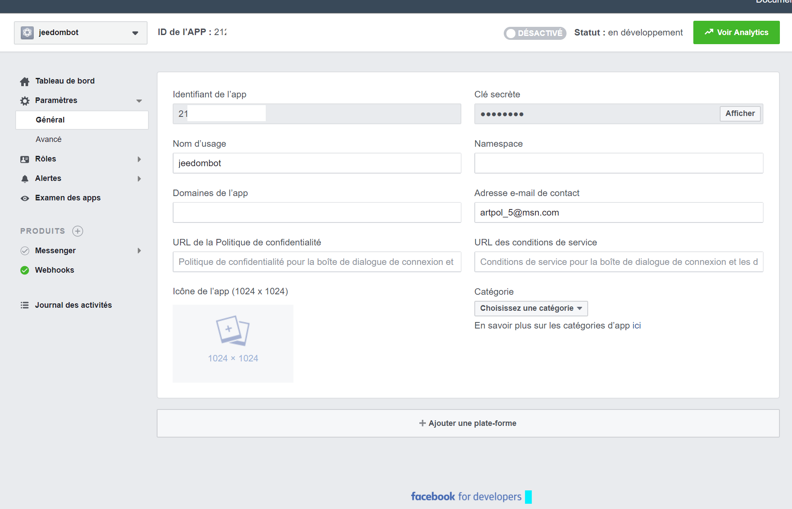Select the Avancé settings item
This screenshot has height=509, width=792.
point(48,139)
